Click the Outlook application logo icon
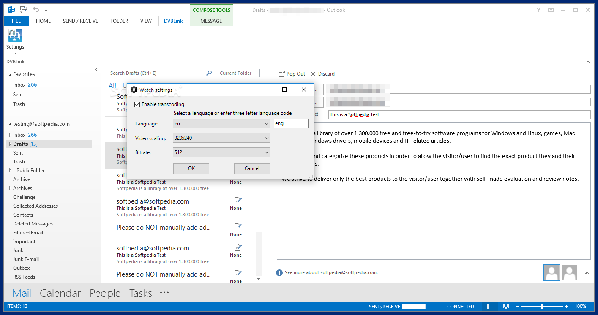Image resolution: width=598 pixels, height=315 pixels. pyautogui.click(x=11, y=9)
